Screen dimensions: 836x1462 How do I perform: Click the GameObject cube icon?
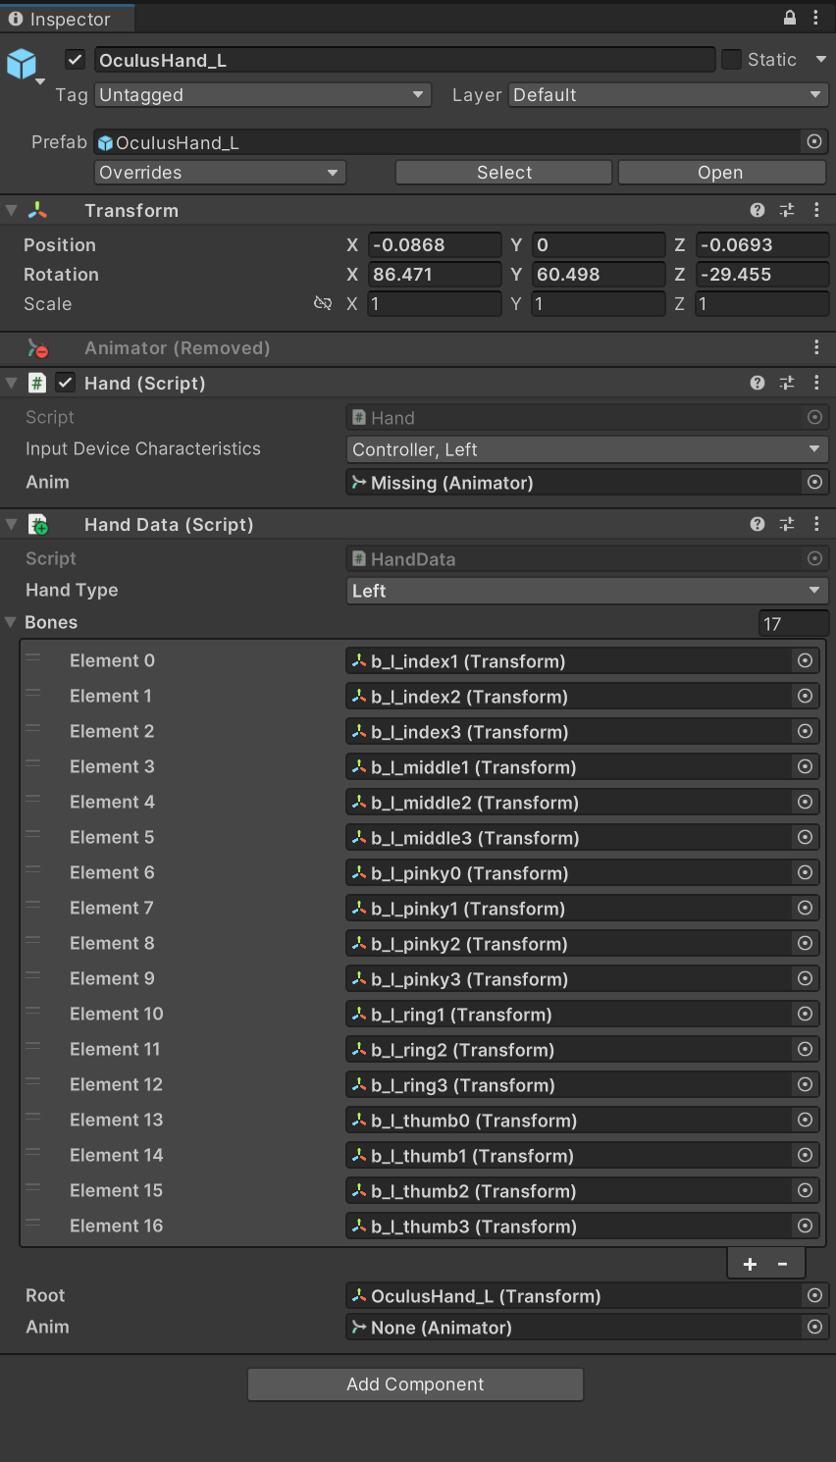coord(22,64)
